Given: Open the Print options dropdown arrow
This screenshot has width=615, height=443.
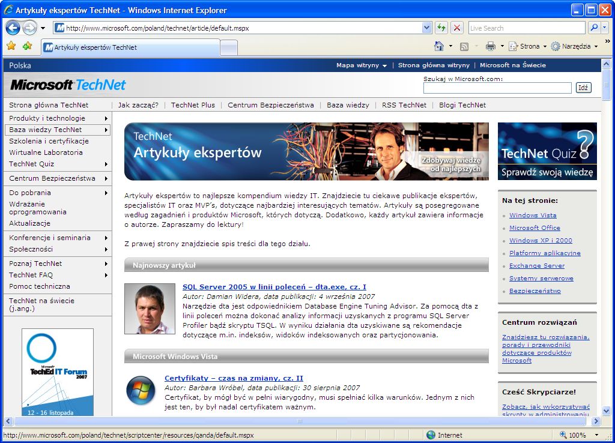Looking at the screenshot, I should click(502, 46).
